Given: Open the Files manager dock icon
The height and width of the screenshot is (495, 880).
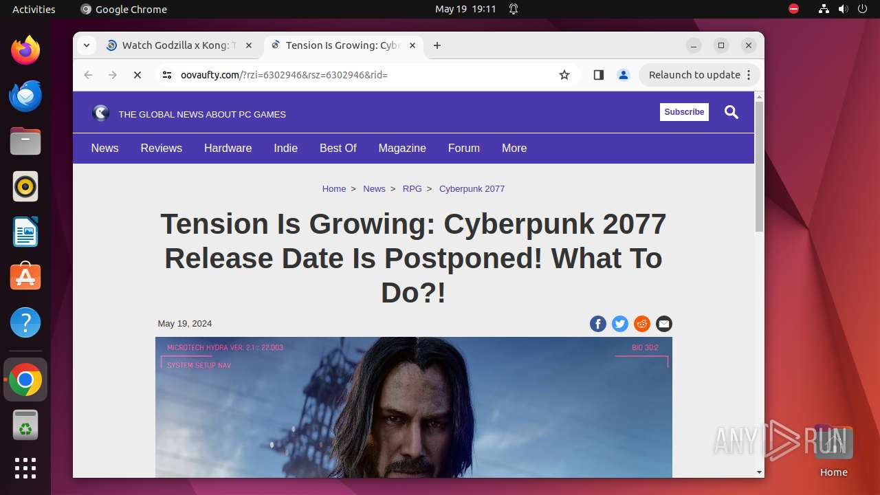Looking at the screenshot, I should tap(25, 141).
